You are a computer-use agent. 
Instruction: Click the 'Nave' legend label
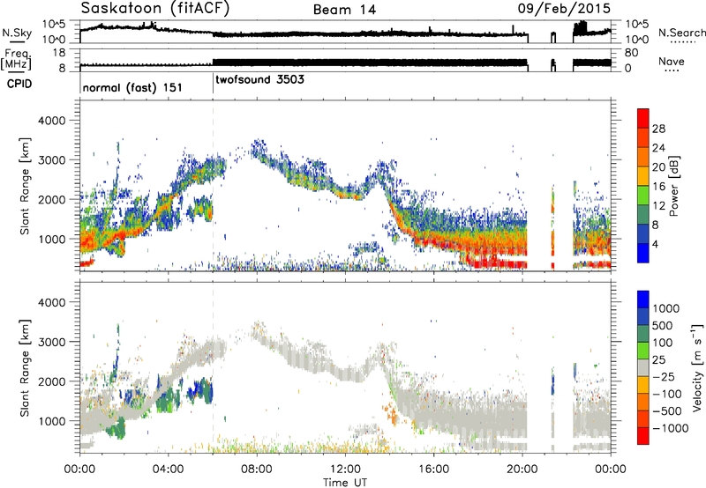click(672, 61)
